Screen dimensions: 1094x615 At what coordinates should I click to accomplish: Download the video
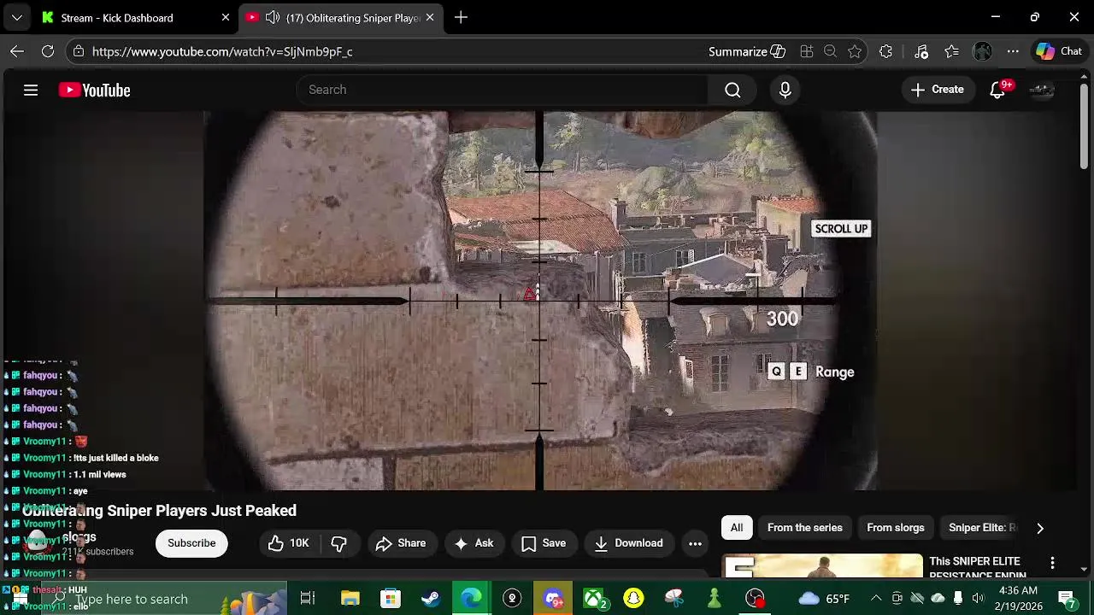(x=628, y=543)
